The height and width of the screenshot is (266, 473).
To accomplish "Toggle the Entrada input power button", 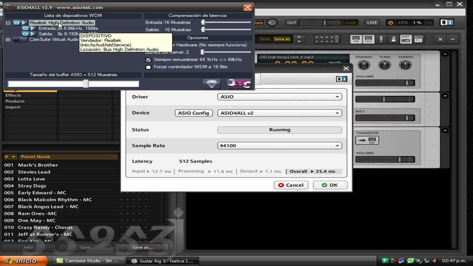I will [25, 28].
